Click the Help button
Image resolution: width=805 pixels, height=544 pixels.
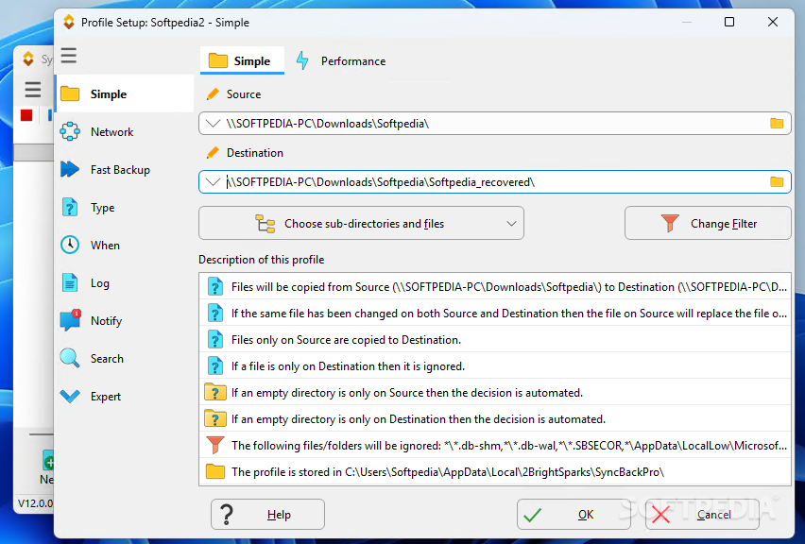click(x=267, y=514)
